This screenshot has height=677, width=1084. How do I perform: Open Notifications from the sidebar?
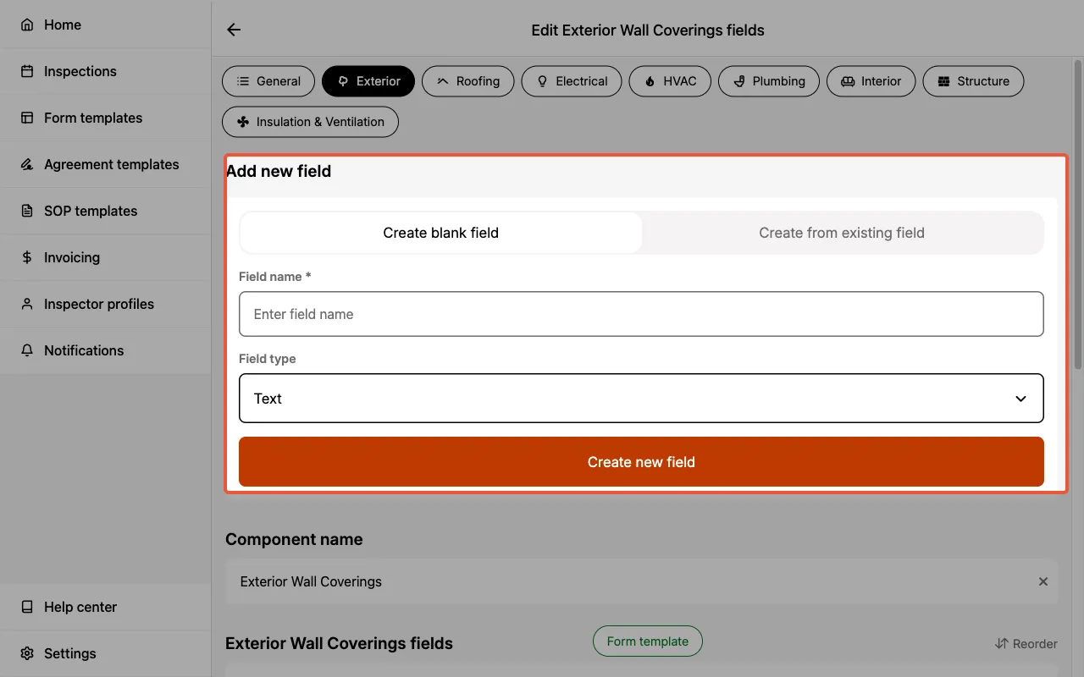(84, 350)
